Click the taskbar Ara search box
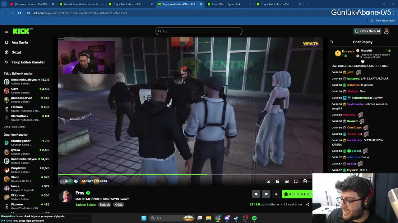 (172, 218)
